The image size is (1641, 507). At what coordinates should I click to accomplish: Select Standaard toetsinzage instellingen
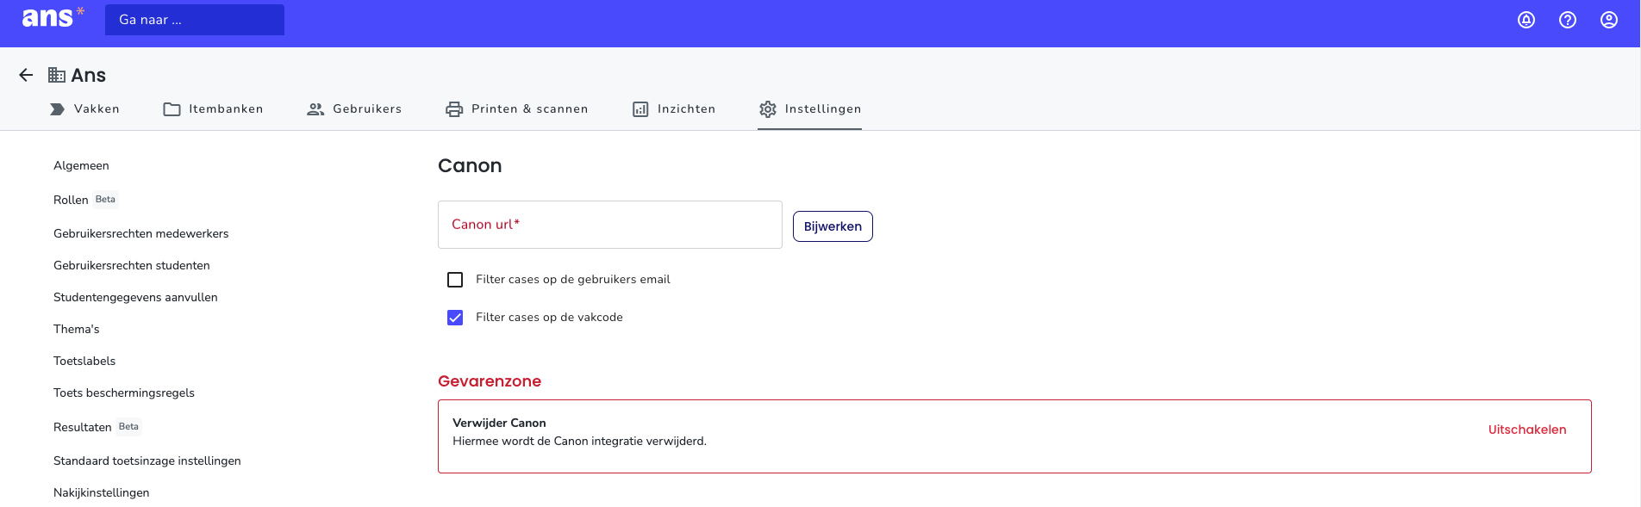point(147,461)
